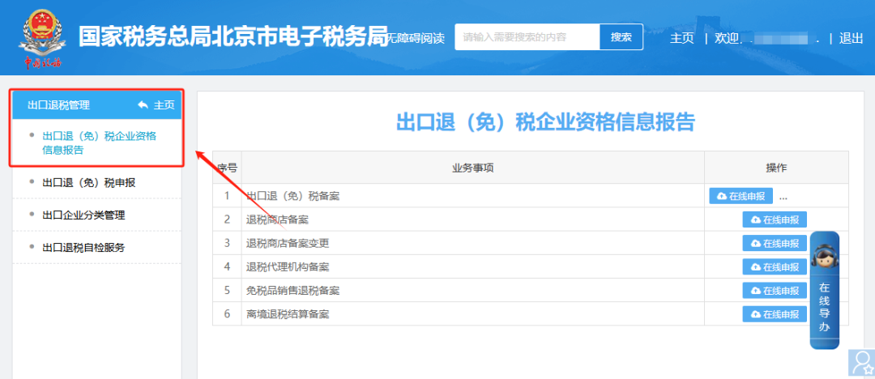Click the tax bureau emblem logo
The width and height of the screenshot is (875, 379).
41,38
